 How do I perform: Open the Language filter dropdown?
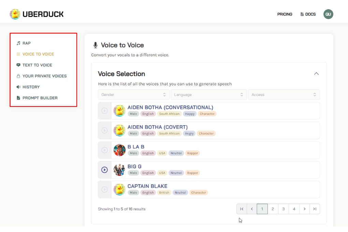pyautogui.click(x=208, y=95)
